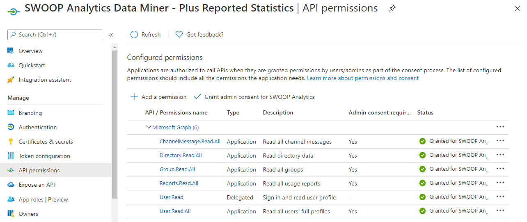Open User.Read permission link
527x222 pixels.
[172, 197]
